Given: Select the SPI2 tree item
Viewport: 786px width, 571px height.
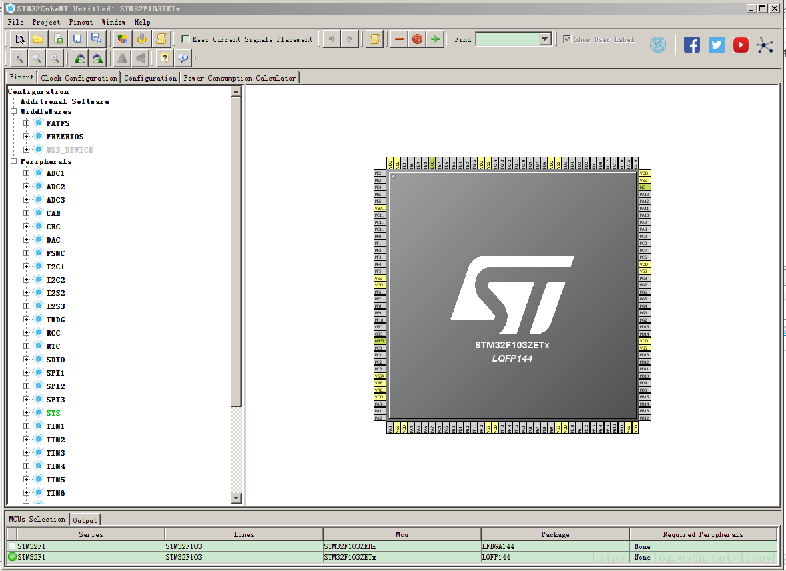Looking at the screenshot, I should coord(55,386).
